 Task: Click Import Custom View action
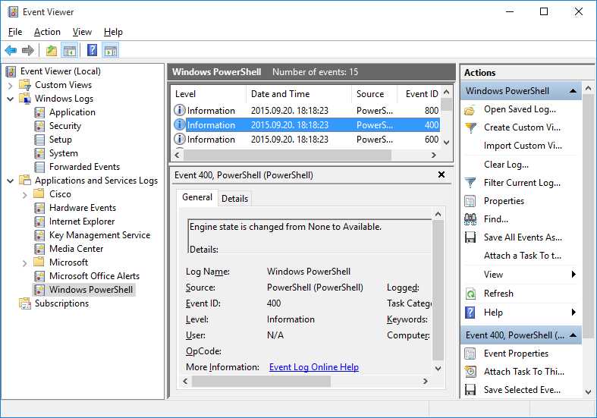point(523,146)
